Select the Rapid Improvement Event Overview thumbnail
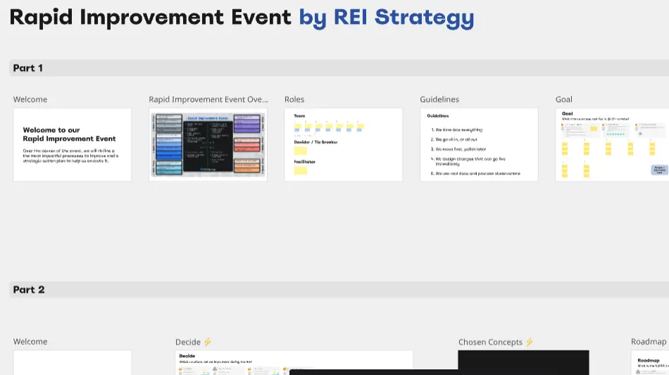The image size is (669, 375). click(x=208, y=144)
